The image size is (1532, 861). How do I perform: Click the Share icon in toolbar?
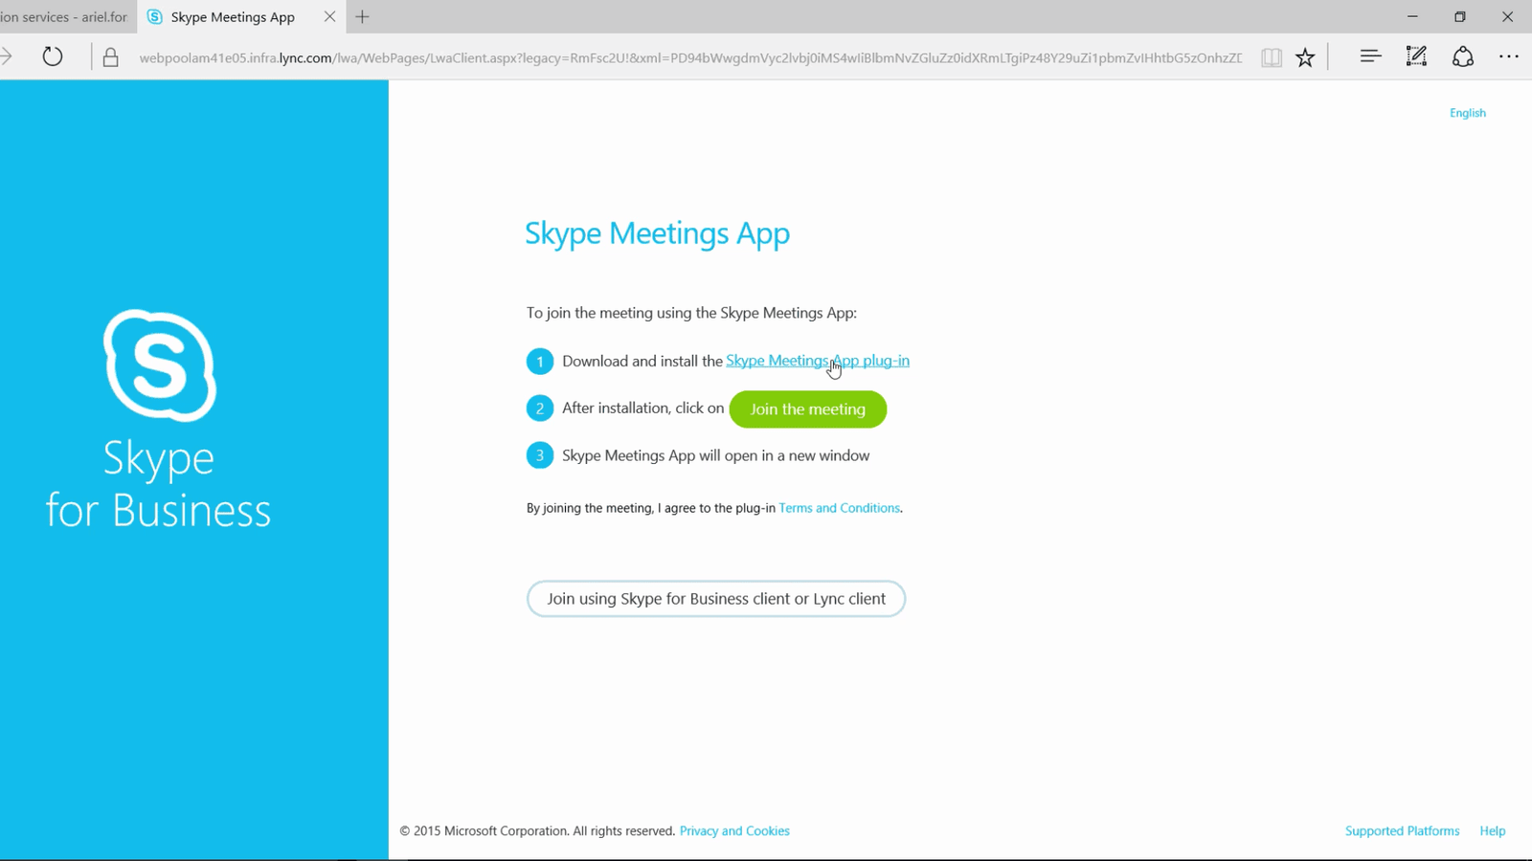[1462, 56]
